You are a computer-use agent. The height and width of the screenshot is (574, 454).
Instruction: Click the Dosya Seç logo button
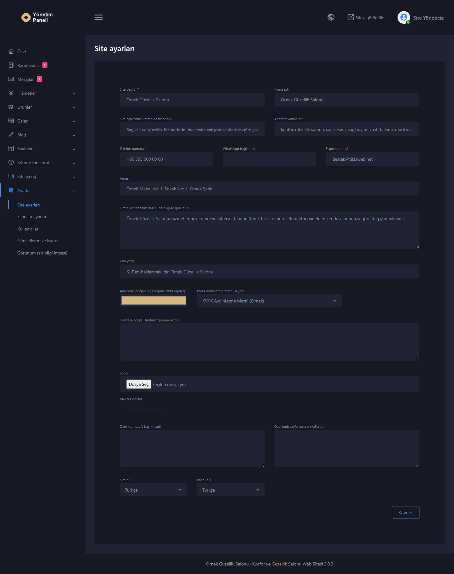coord(139,384)
